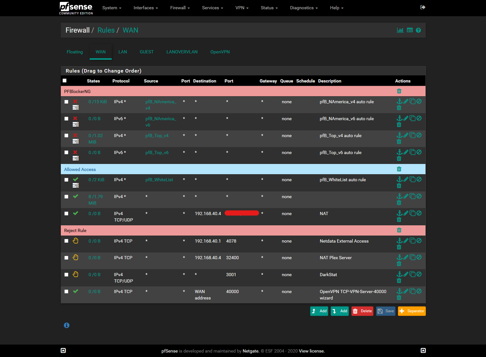Open the pfB_NAmerica_v4 source alias link
Screen dimensions: 486x357
pos(161,105)
